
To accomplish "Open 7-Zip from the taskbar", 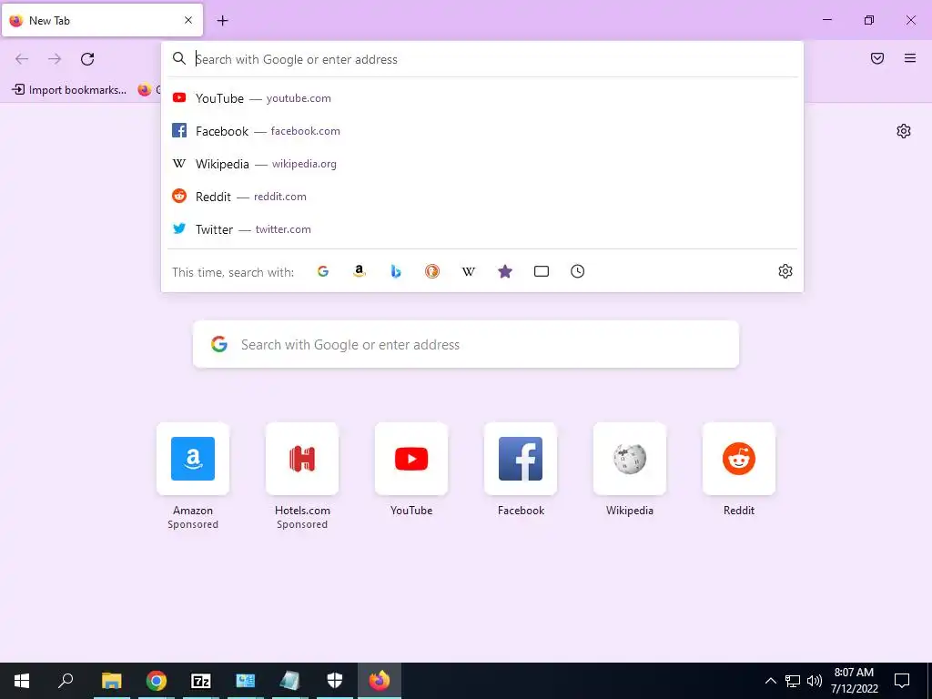I will pos(201,681).
